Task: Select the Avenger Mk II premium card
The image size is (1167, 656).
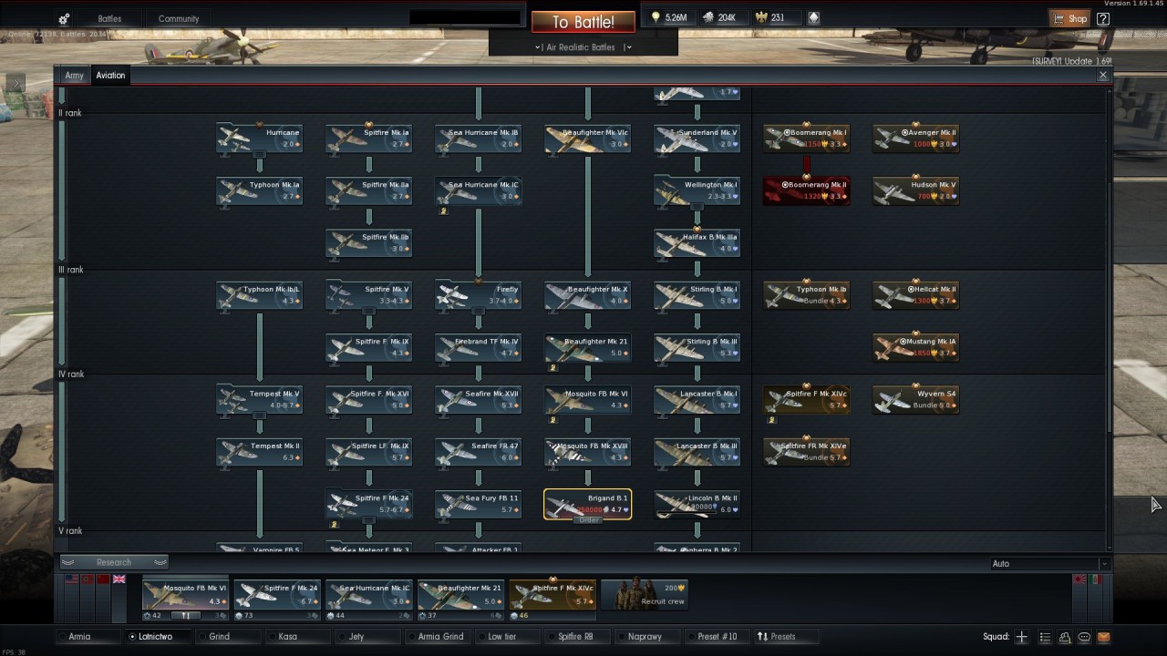Action: [x=915, y=138]
